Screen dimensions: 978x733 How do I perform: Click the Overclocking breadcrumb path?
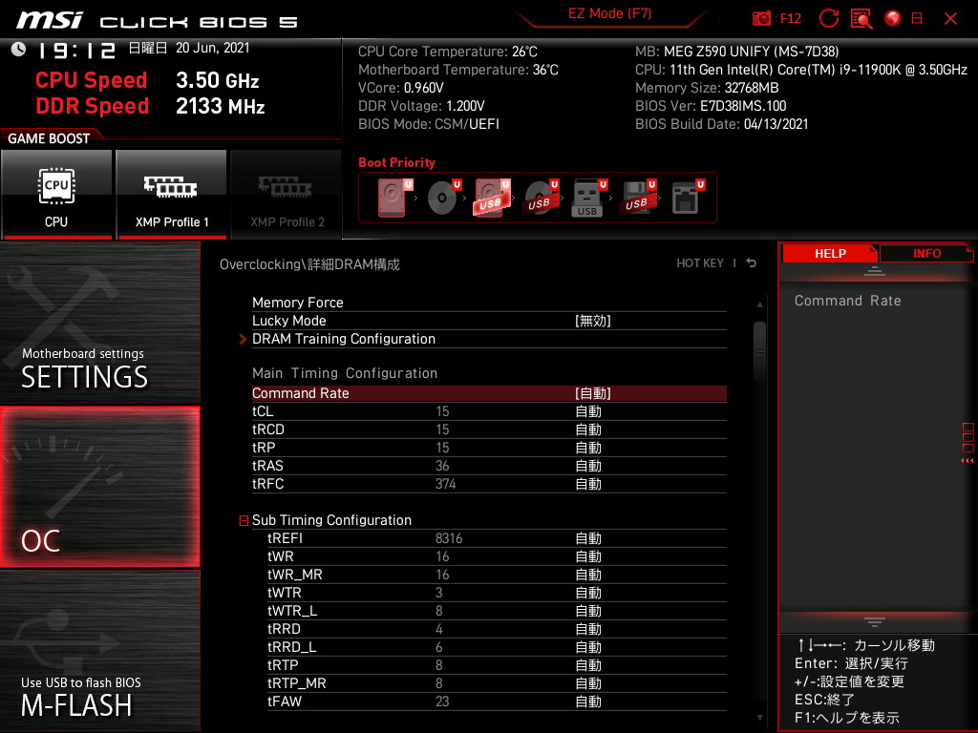[x=309, y=264]
